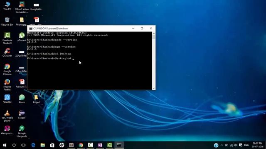Viewport: 266px width, 149px height.
Task: Click the cmd vertical scrollbar thumb
Action: pyautogui.click(x=154, y=37)
